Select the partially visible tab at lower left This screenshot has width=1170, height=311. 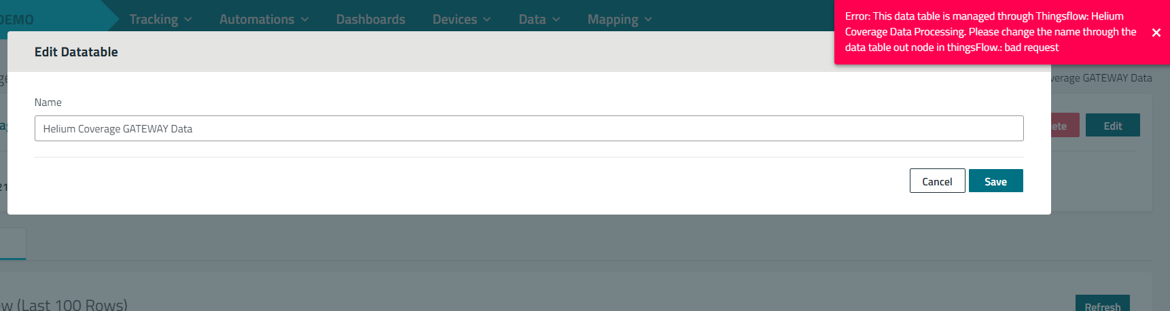[13, 243]
